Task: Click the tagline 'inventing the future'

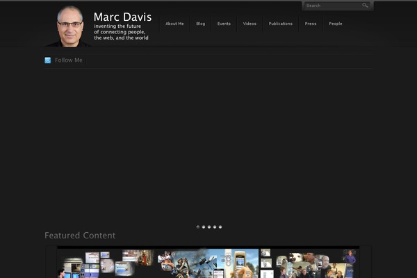Action: [x=117, y=26]
